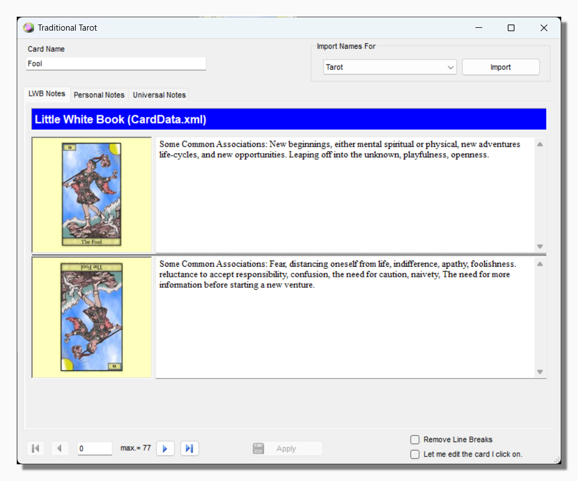Click the reversed meaning scrollbar up arrow
This screenshot has width=578, height=481.
(x=540, y=264)
